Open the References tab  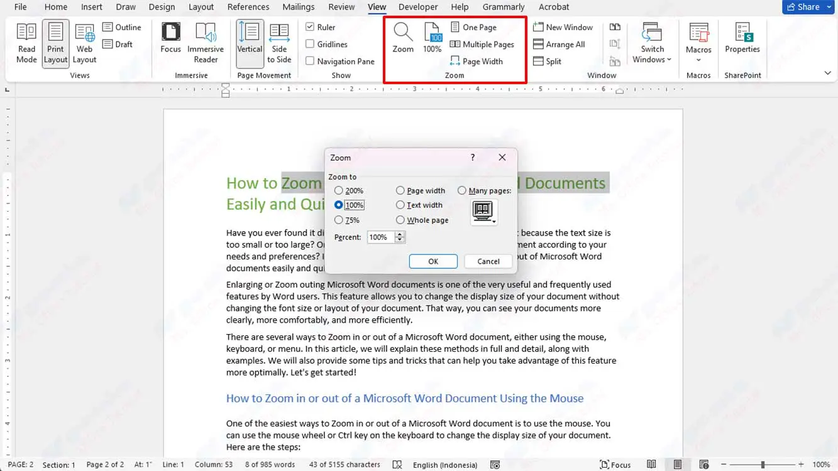[x=248, y=7]
